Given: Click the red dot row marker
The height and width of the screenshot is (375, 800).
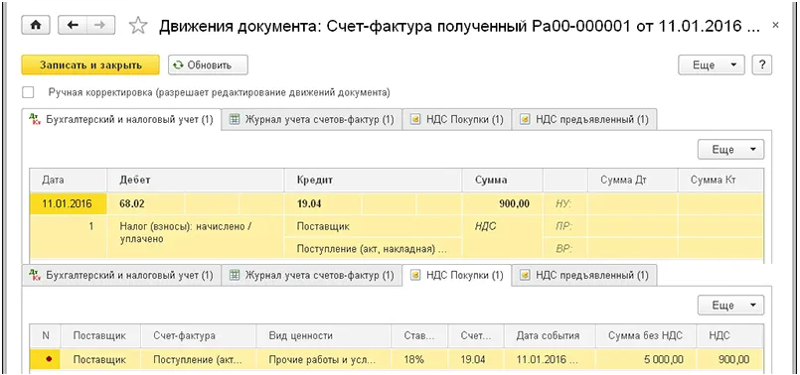Looking at the screenshot, I should coord(49,360).
